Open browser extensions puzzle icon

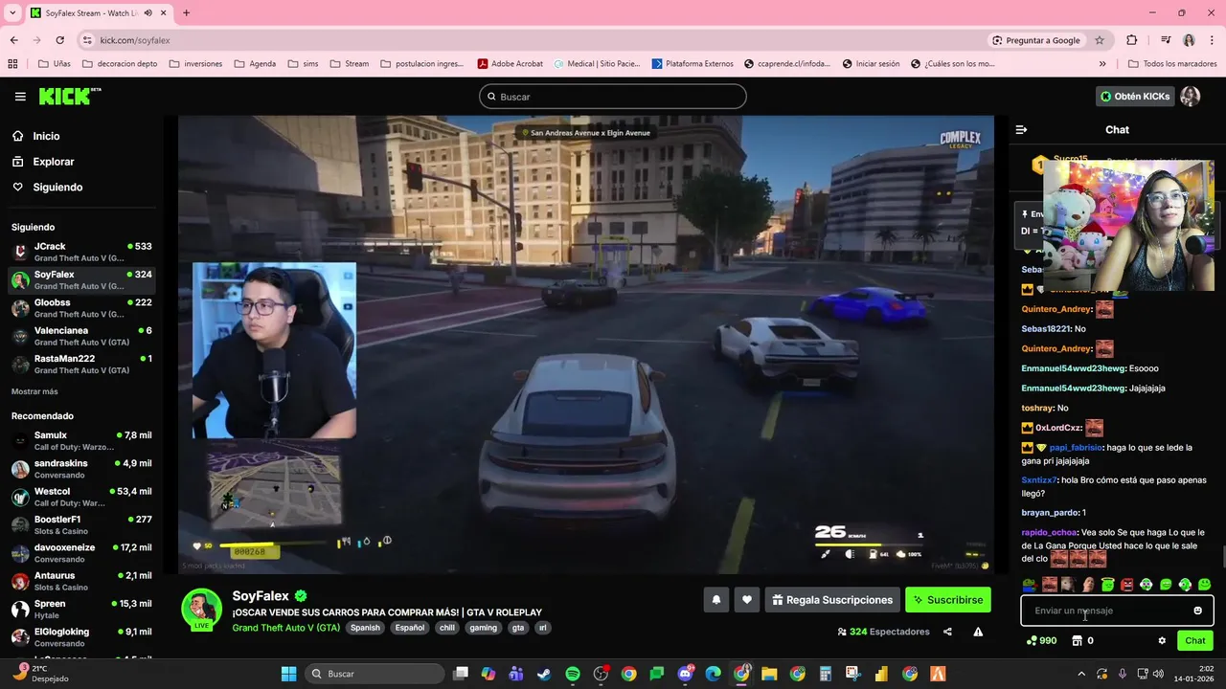point(1132,40)
